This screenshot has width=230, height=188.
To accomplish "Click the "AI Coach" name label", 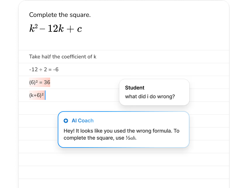I will [82, 121].
